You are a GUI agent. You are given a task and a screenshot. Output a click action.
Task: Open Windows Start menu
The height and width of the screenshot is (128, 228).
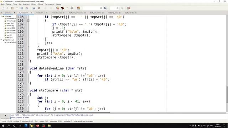pyautogui.click(x=3, y=126)
